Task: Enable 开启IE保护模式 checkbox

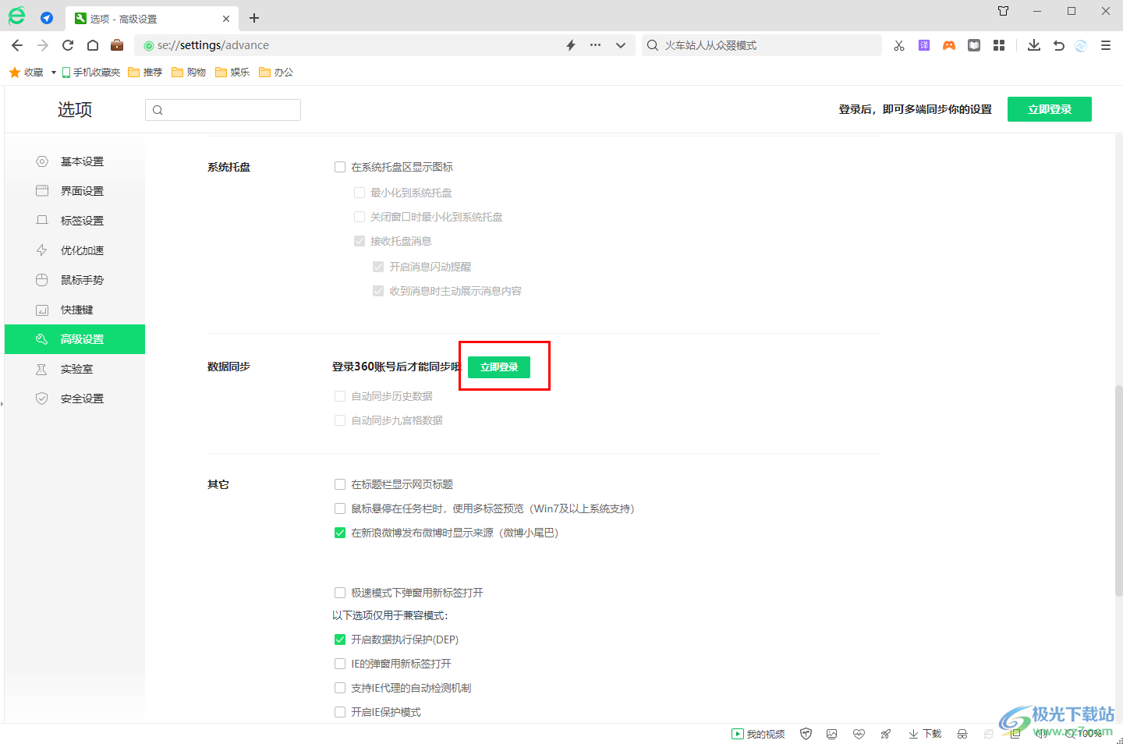Action: click(x=340, y=712)
